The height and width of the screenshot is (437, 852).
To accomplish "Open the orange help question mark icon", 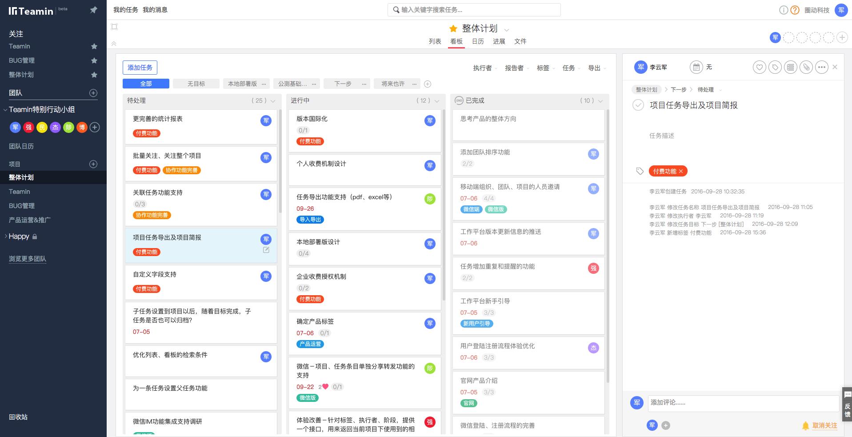I will coord(795,10).
